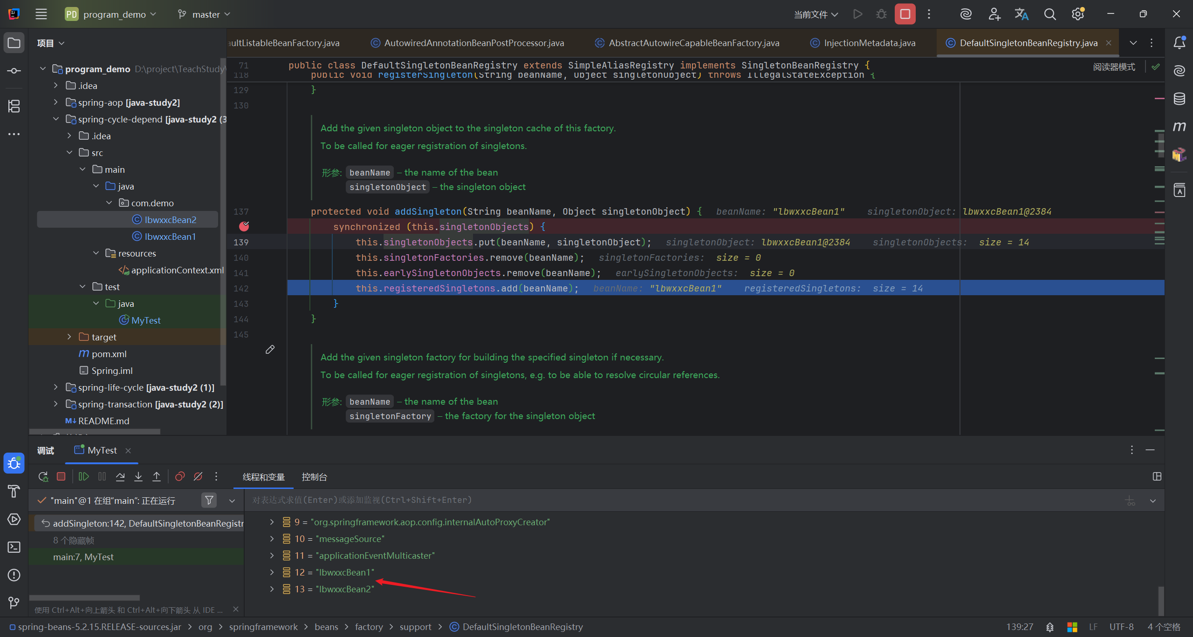The image size is (1193, 637).
Task: Click the Step Out arrow icon
Action: 157,476
